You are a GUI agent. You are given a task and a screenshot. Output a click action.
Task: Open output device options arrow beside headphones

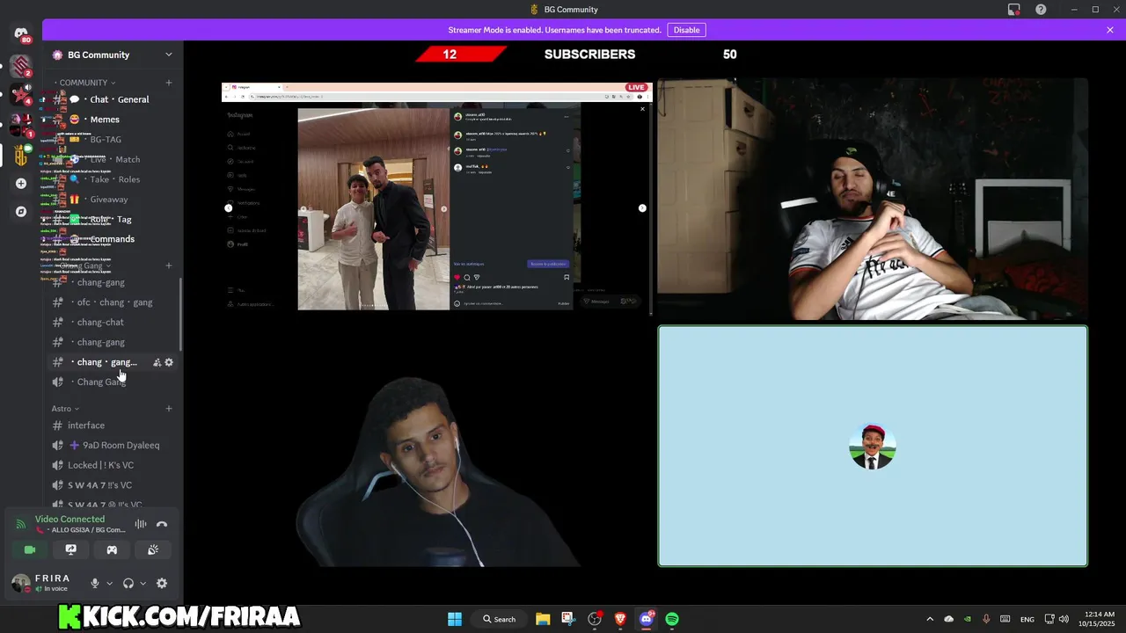pos(143,583)
